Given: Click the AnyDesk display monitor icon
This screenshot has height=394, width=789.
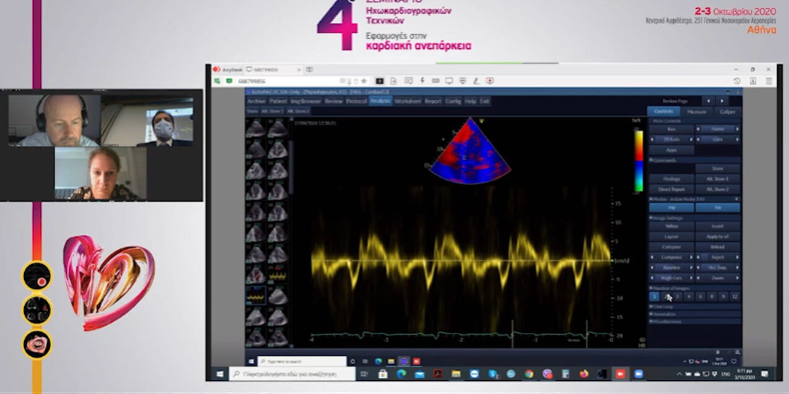Looking at the screenshot, I should 449,81.
